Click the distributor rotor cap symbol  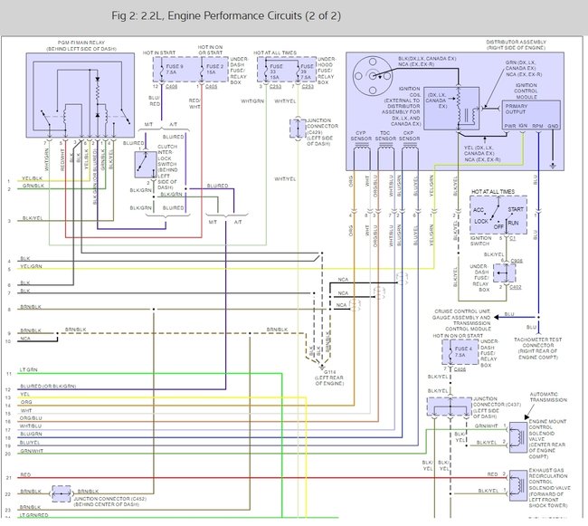click(x=373, y=76)
